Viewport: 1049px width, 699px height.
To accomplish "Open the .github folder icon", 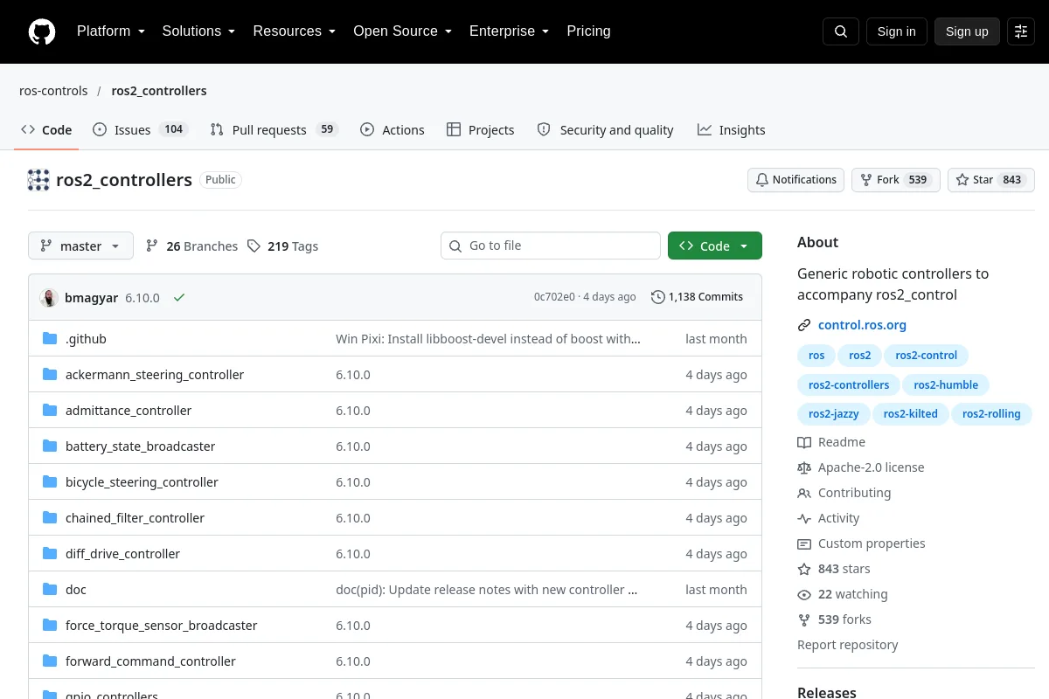I will tap(50, 339).
